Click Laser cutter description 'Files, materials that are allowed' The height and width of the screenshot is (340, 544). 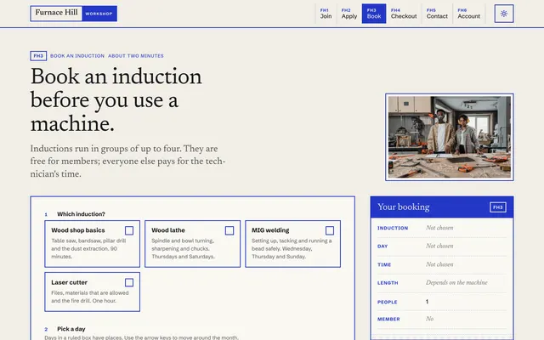pos(90,297)
